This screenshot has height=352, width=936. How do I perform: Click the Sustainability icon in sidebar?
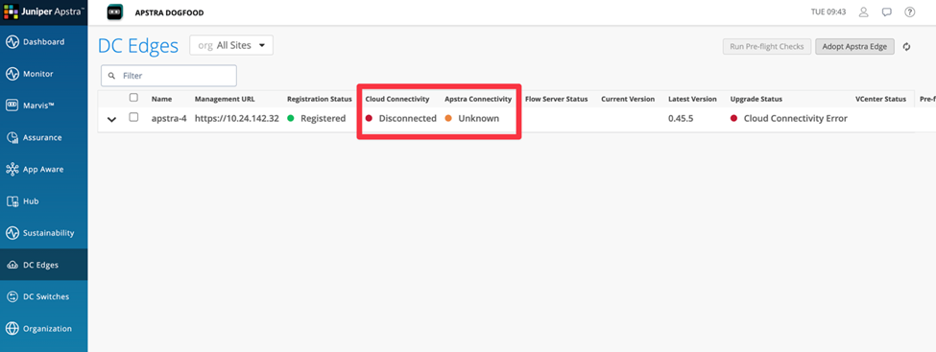point(12,233)
